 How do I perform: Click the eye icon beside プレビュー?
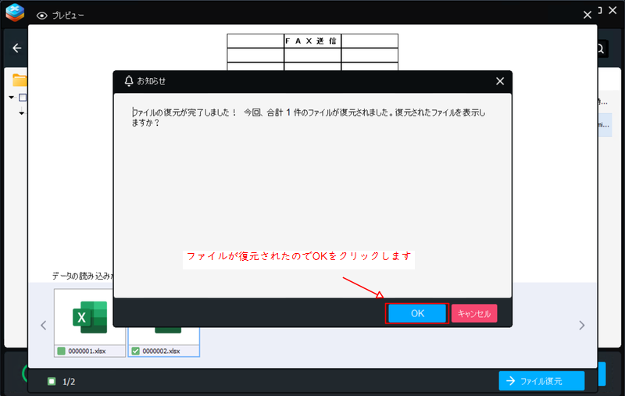pos(42,15)
